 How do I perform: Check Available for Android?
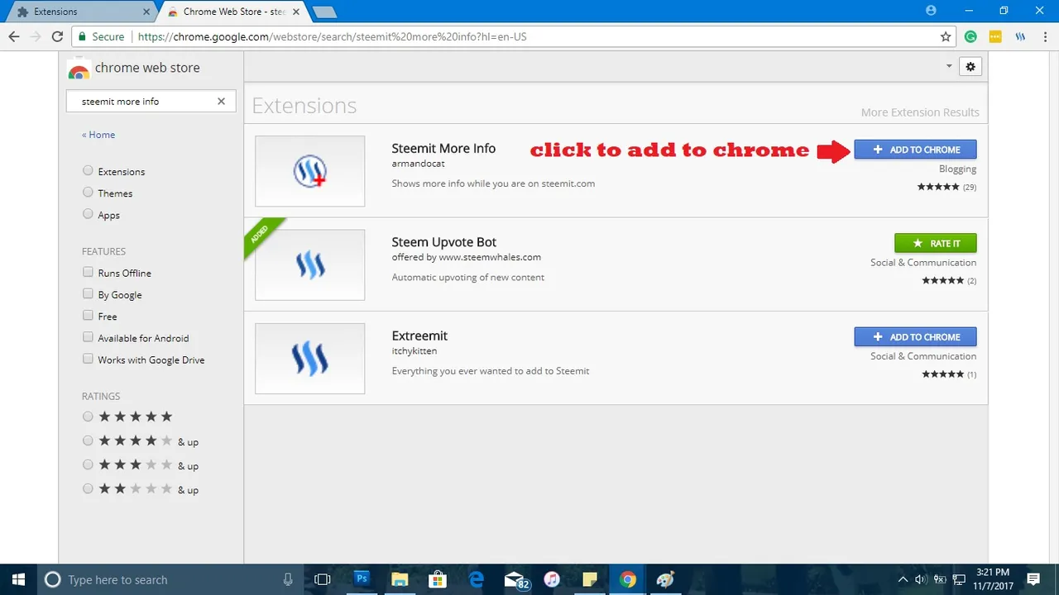[88, 337]
